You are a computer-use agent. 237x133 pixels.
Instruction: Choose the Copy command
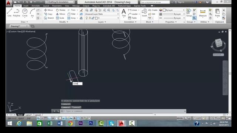[x=48, y=14]
